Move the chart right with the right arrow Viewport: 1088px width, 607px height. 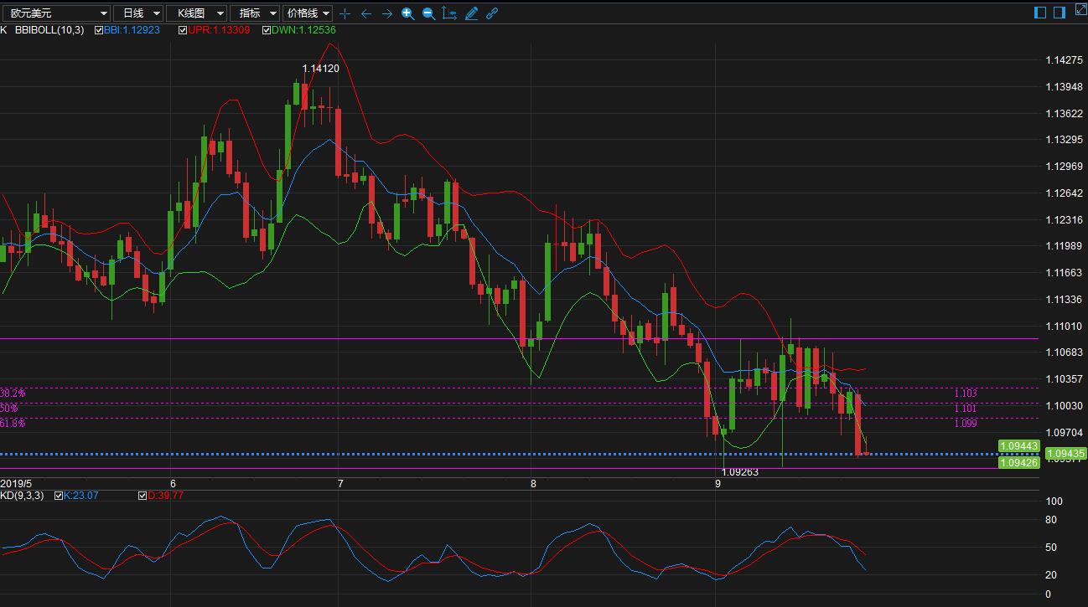[386, 13]
